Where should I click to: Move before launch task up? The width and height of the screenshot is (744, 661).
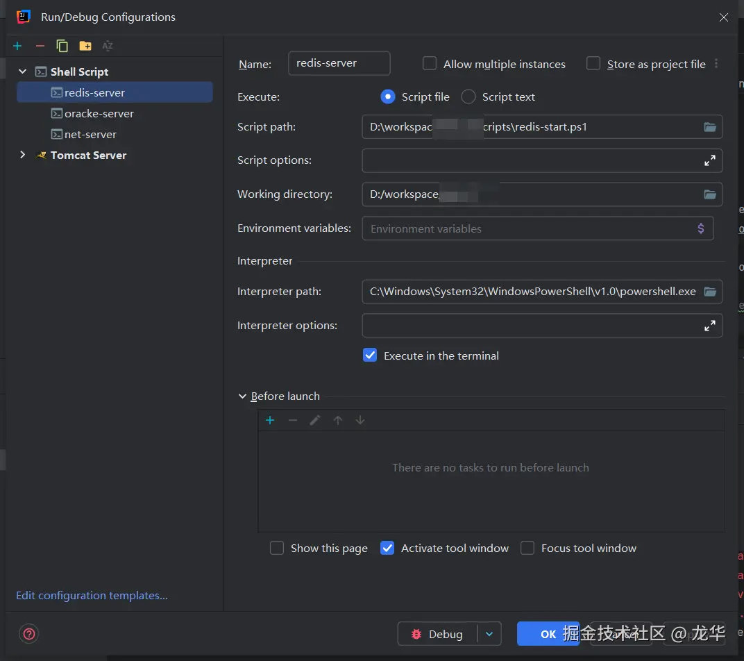tap(338, 420)
